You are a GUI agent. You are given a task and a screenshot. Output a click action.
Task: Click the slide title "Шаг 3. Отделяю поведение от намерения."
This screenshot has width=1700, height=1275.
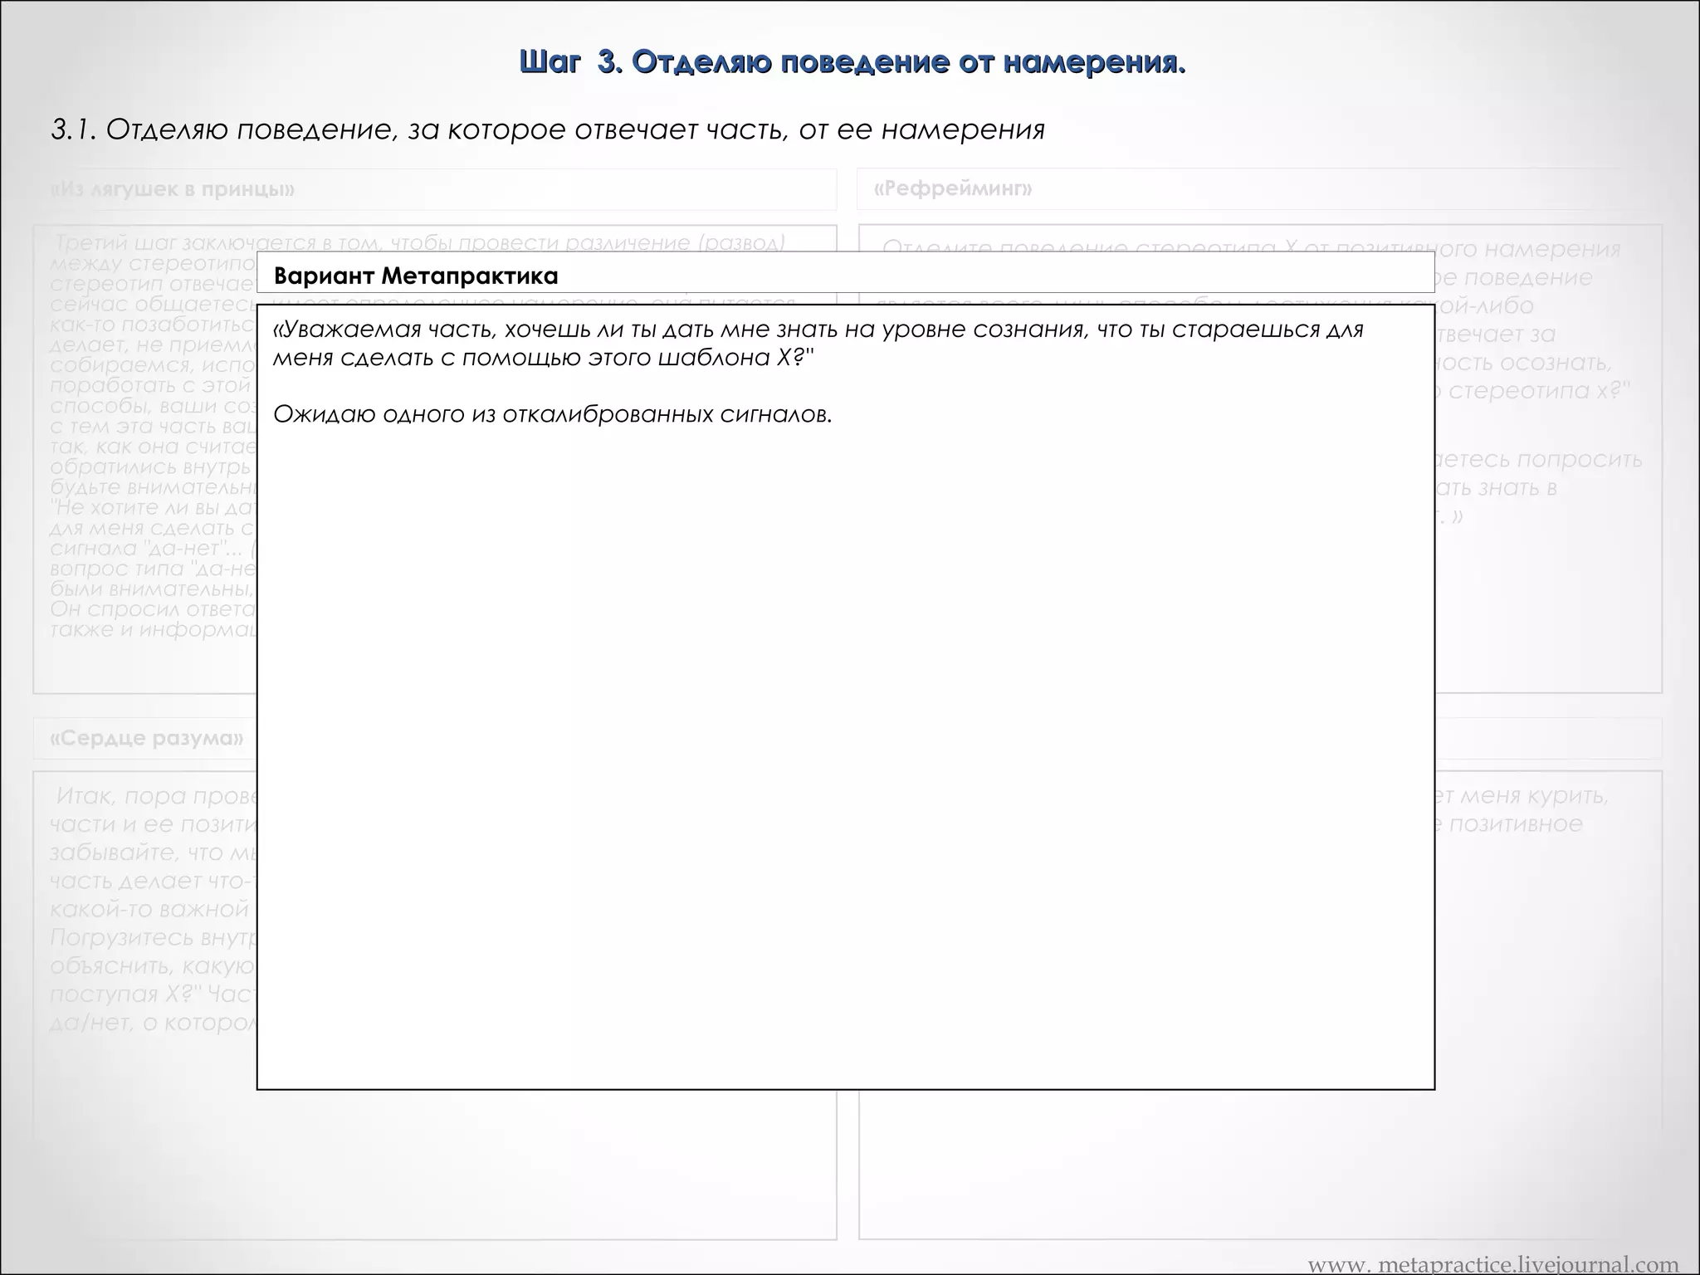(x=852, y=62)
